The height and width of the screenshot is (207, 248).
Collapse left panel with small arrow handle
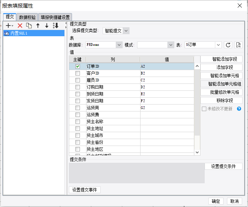tap(66, 23)
